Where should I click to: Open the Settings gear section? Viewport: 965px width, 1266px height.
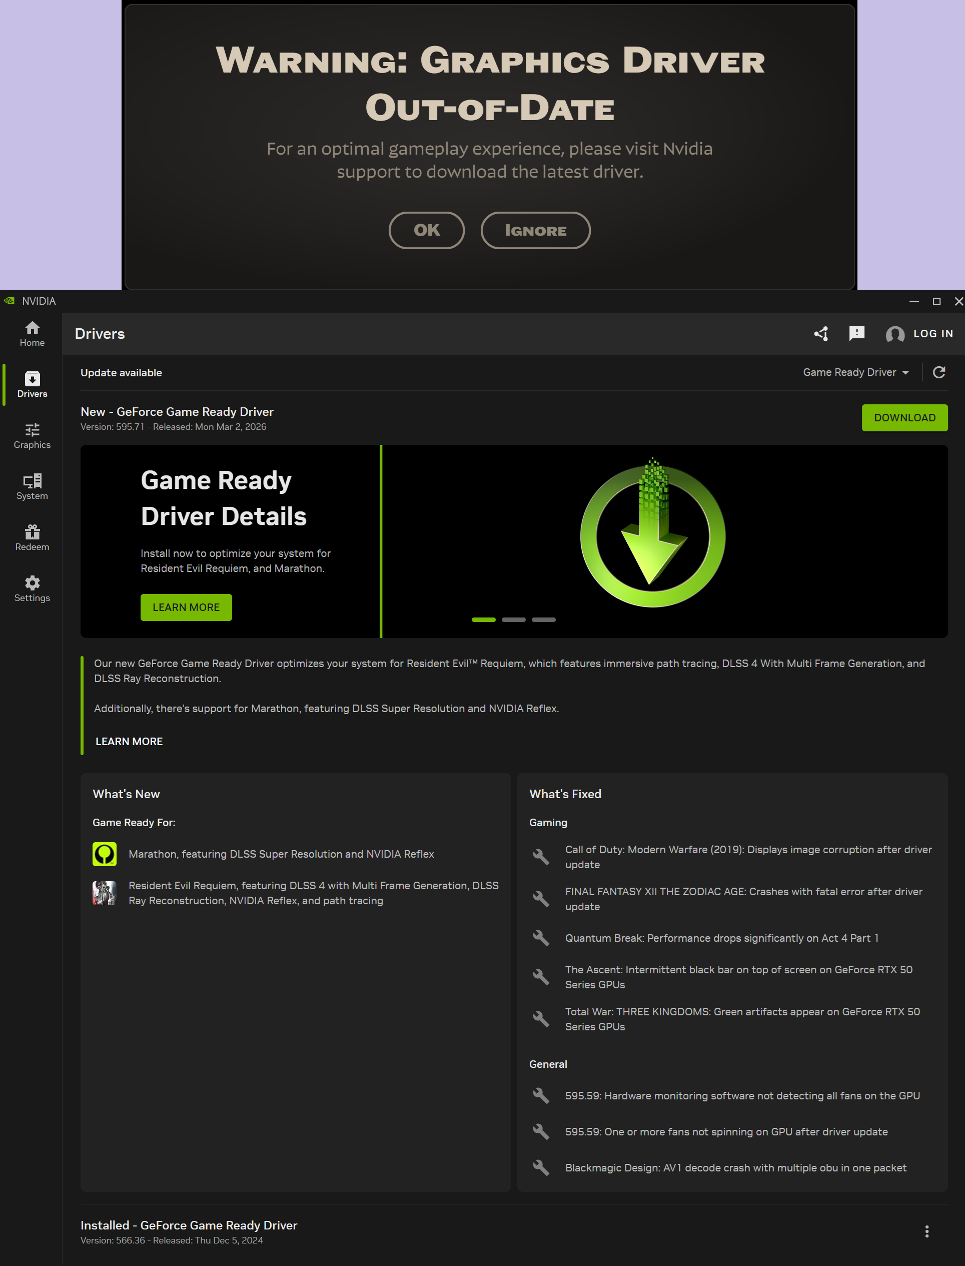click(x=32, y=589)
